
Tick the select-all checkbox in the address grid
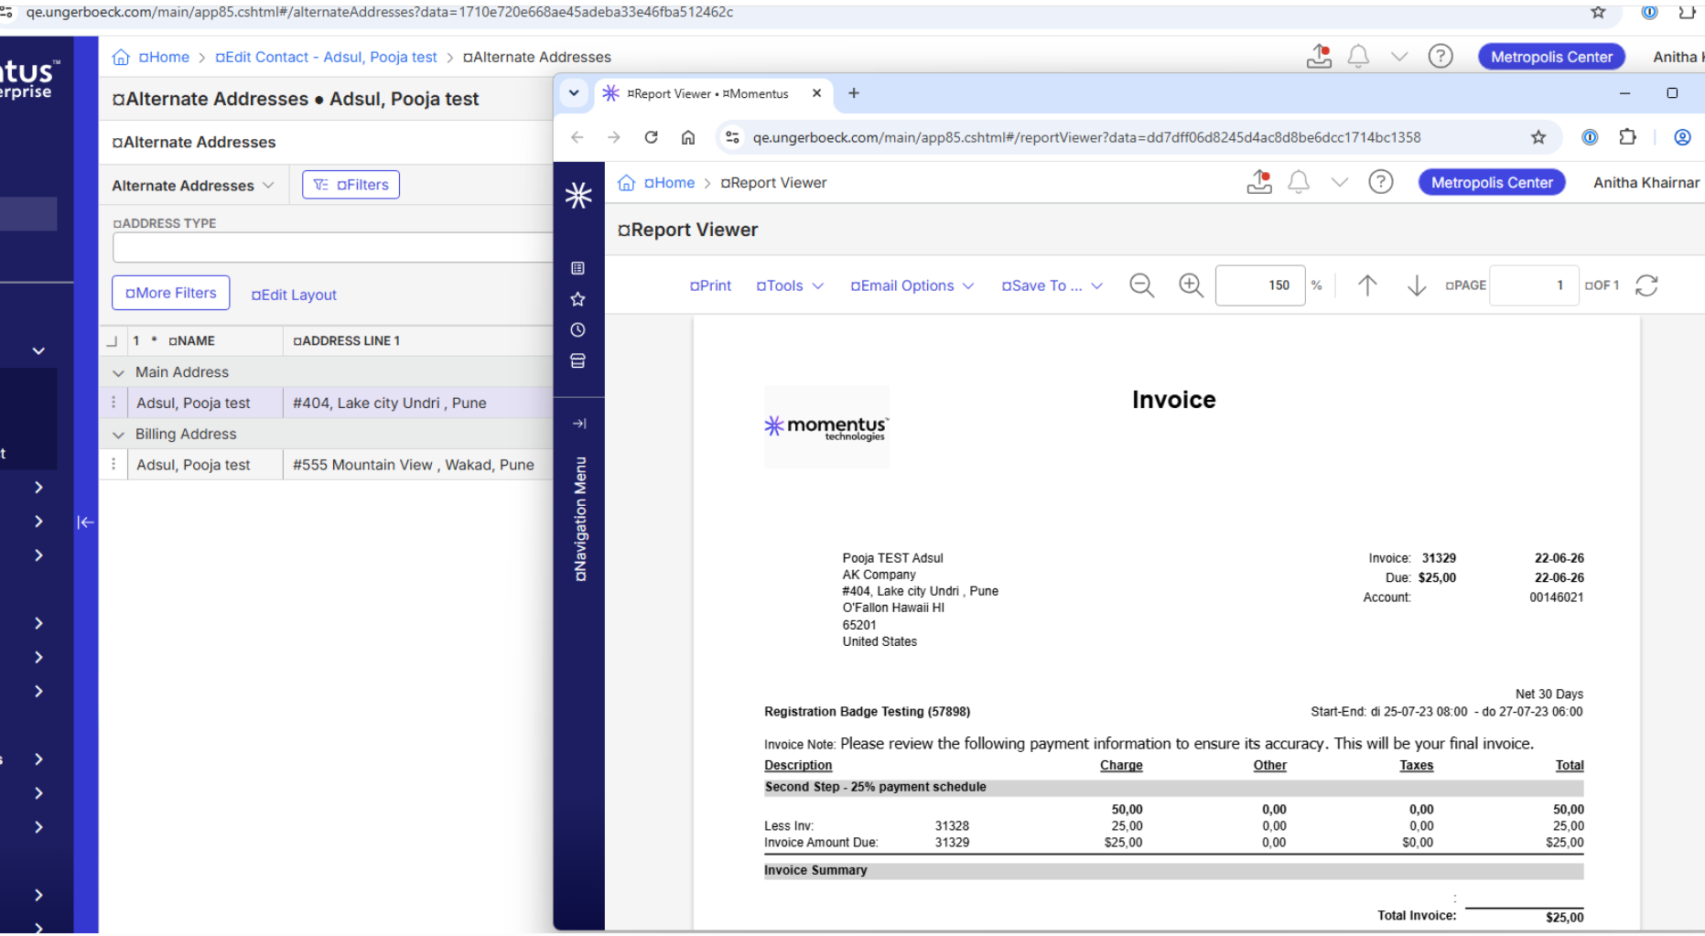pos(112,341)
